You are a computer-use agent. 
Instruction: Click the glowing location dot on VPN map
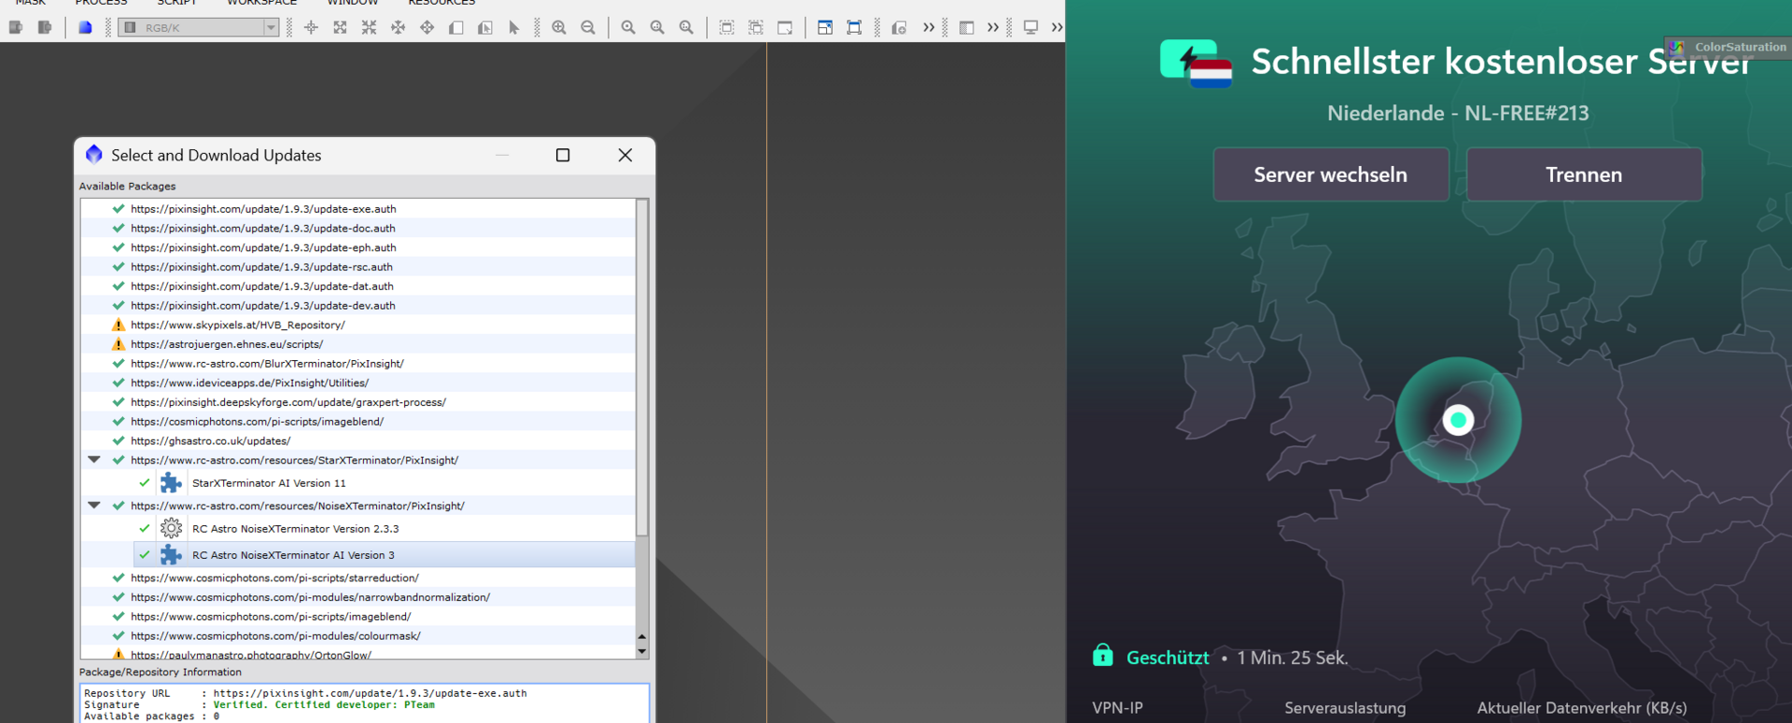point(1458,420)
